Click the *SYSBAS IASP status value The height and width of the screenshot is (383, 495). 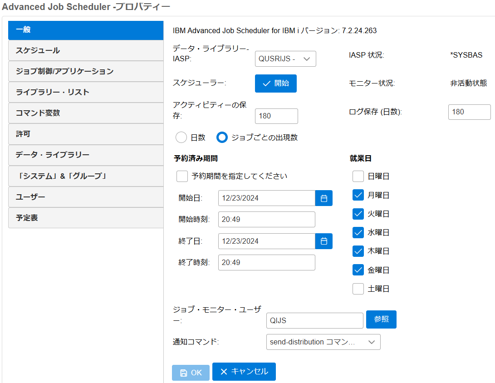point(466,55)
